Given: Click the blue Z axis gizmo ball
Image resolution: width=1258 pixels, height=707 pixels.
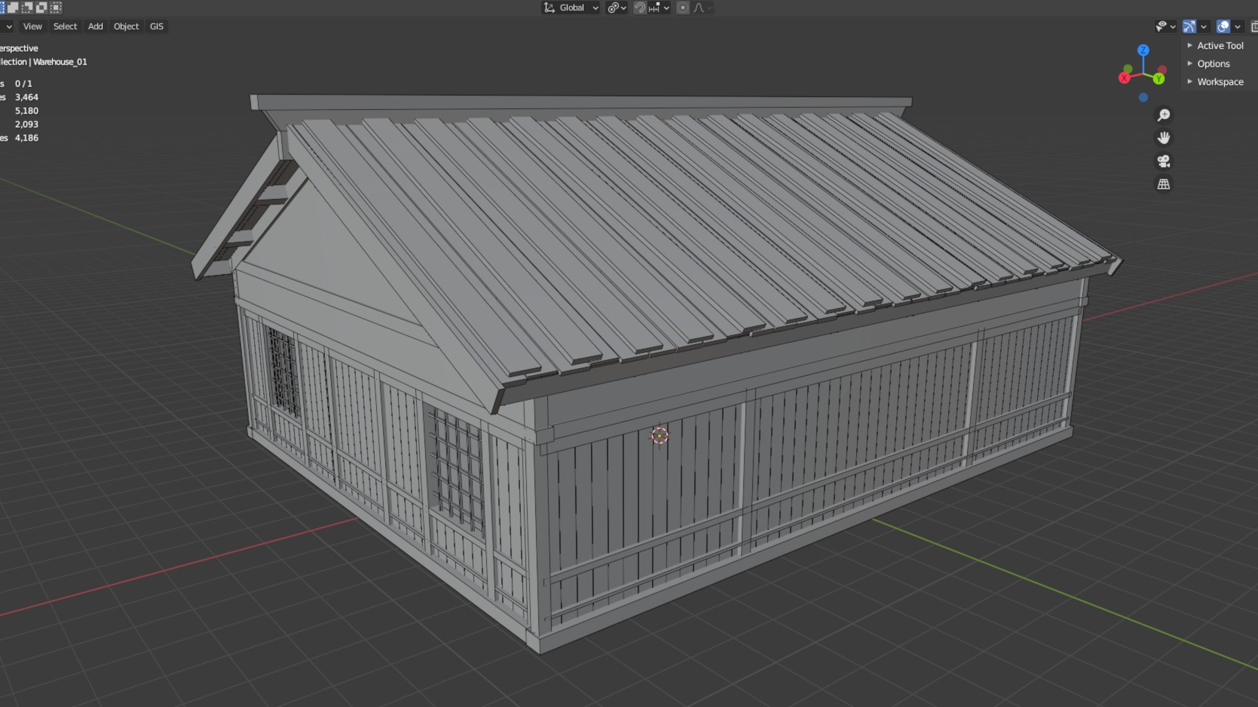Looking at the screenshot, I should click(x=1143, y=50).
